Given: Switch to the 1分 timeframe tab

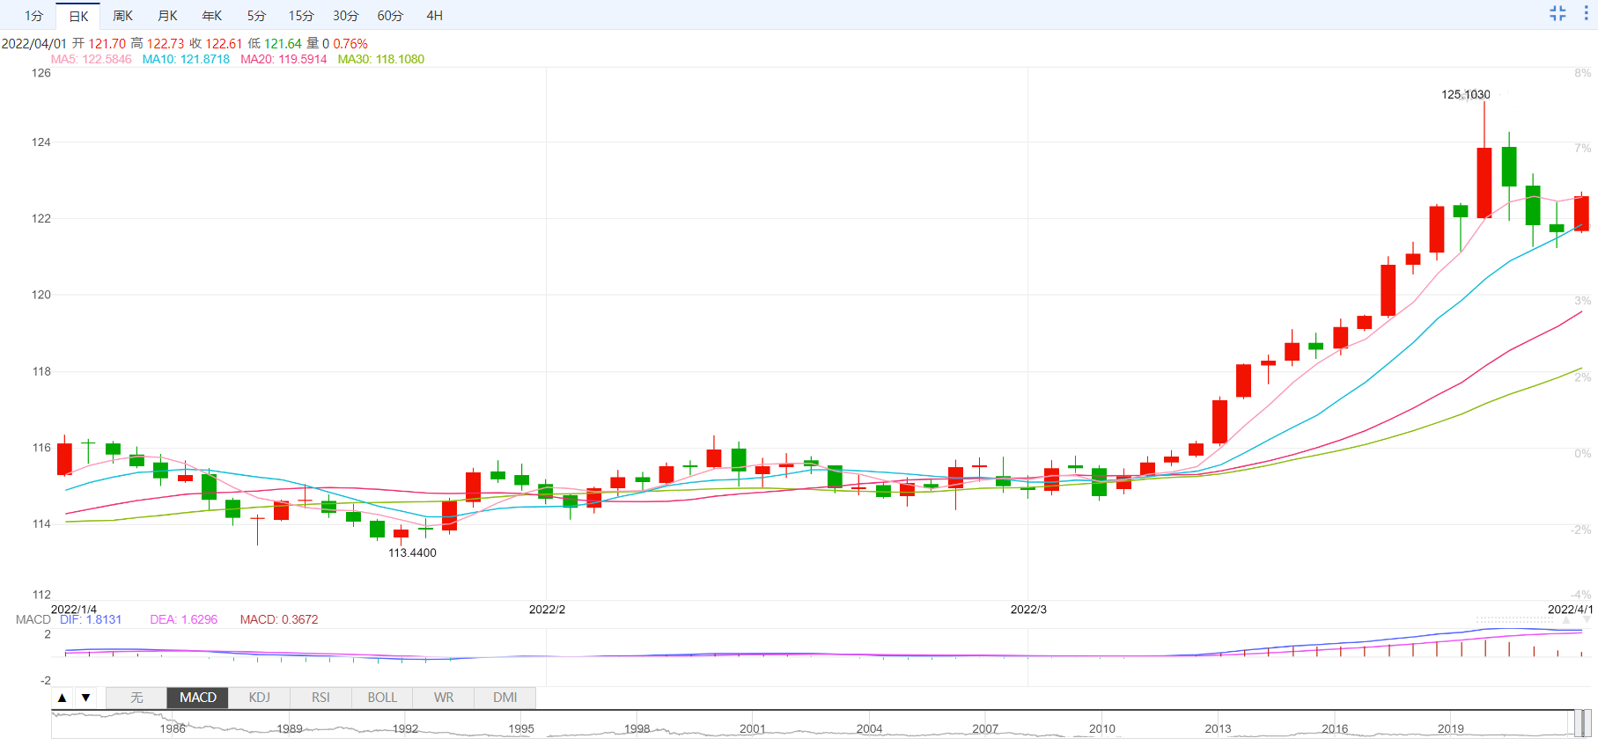Looking at the screenshot, I should click(33, 16).
